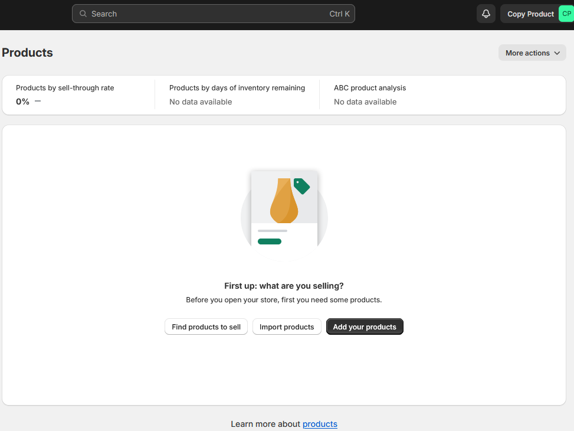
Task: Focus the Search input field
Action: pos(206,14)
